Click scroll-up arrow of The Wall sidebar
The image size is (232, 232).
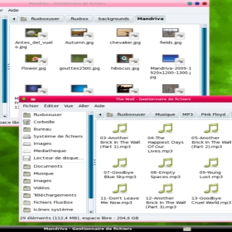(x=90, y=113)
